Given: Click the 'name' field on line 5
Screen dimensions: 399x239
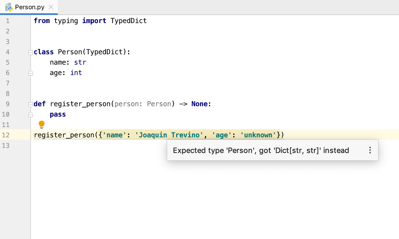Looking at the screenshot, I should coord(58,62).
